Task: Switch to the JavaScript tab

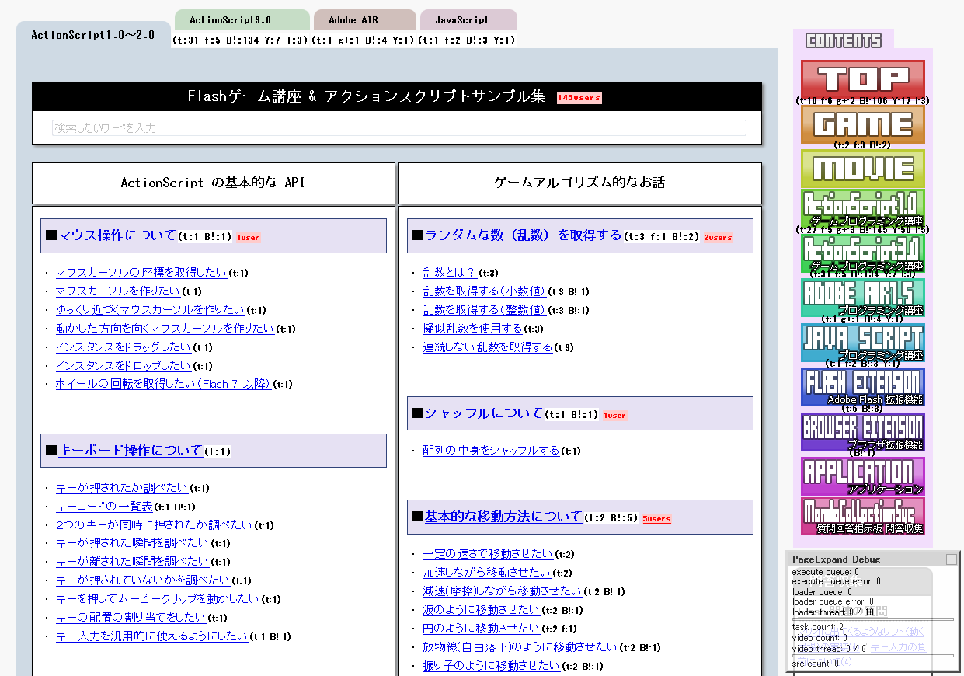Action: (468, 20)
